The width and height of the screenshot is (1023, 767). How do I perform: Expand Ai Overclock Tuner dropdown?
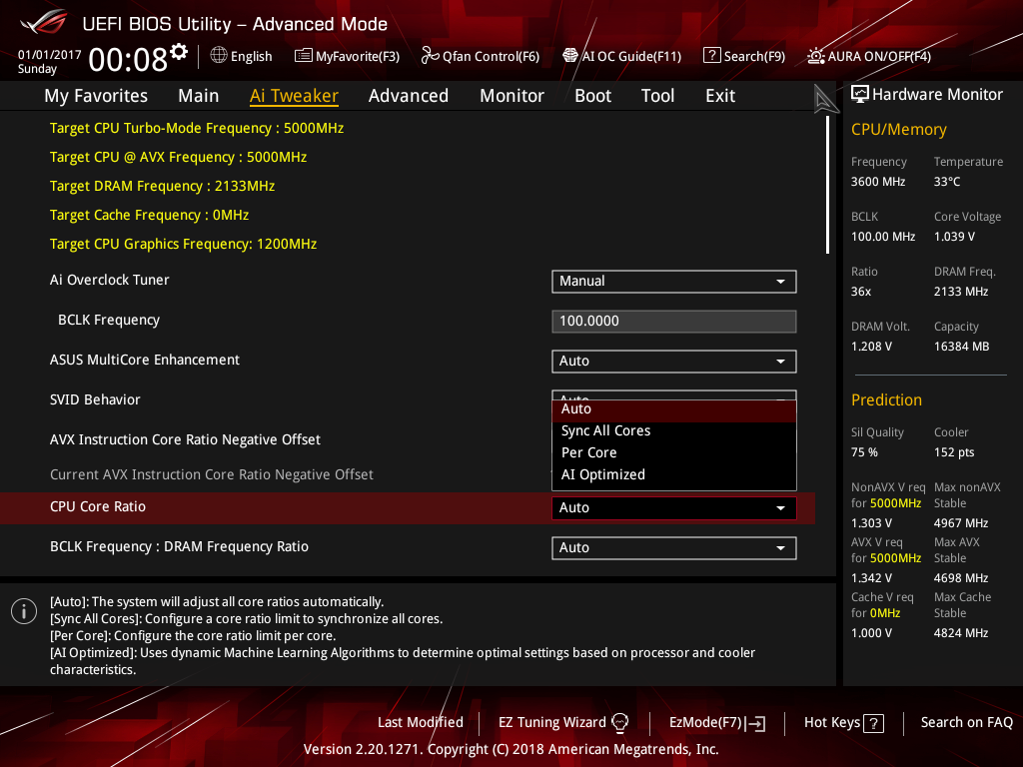(x=674, y=281)
